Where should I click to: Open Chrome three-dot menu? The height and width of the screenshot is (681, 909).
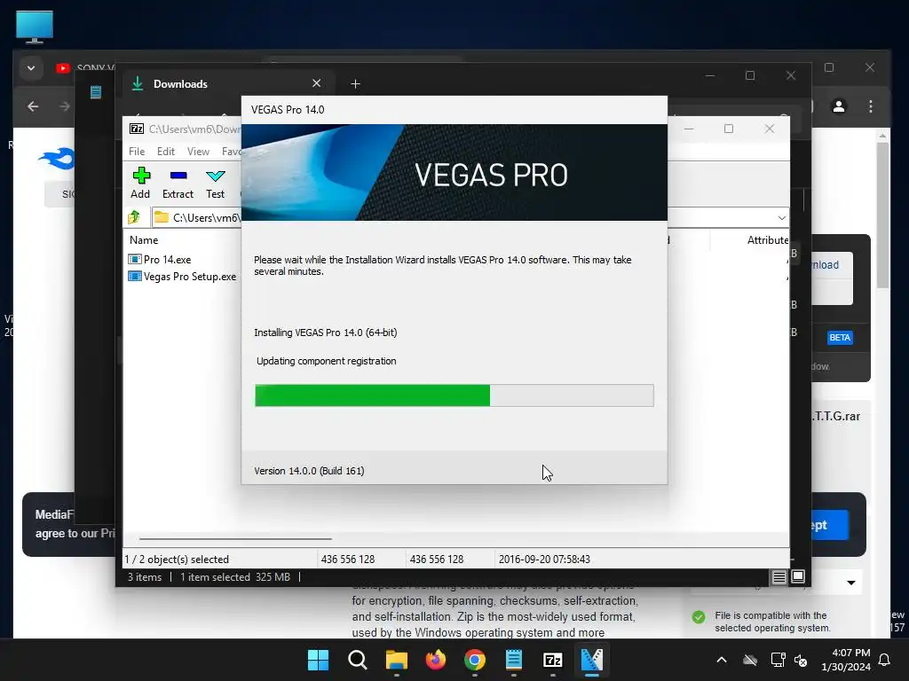point(871,106)
